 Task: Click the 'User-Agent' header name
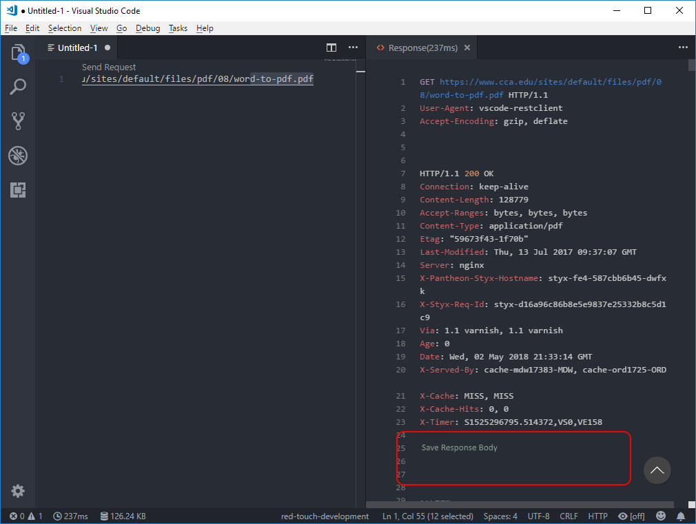coord(444,108)
